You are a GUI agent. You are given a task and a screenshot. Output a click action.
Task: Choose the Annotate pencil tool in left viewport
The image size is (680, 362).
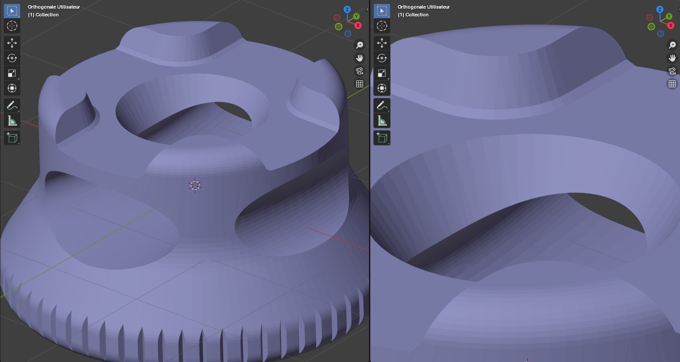[x=12, y=106]
